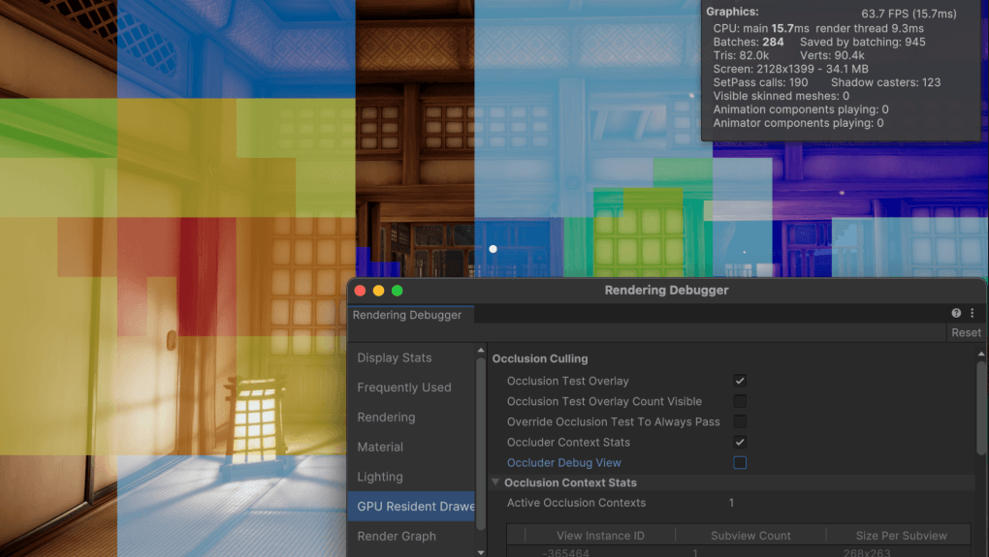Select GPU Resident Drawer panel
Screen dimensions: 989x557
(410, 507)
